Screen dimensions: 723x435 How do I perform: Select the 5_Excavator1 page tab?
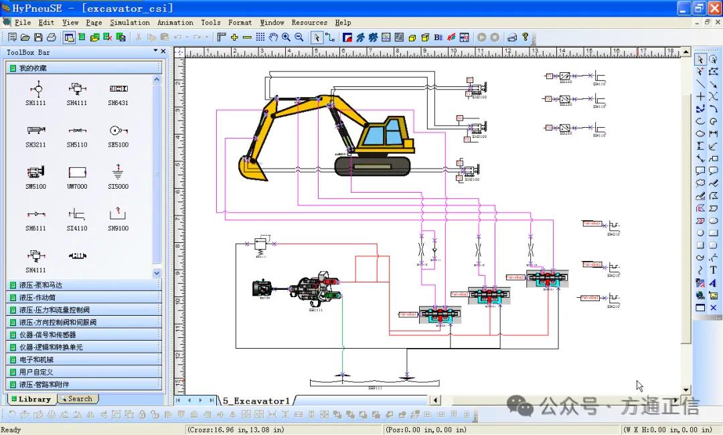(x=256, y=401)
